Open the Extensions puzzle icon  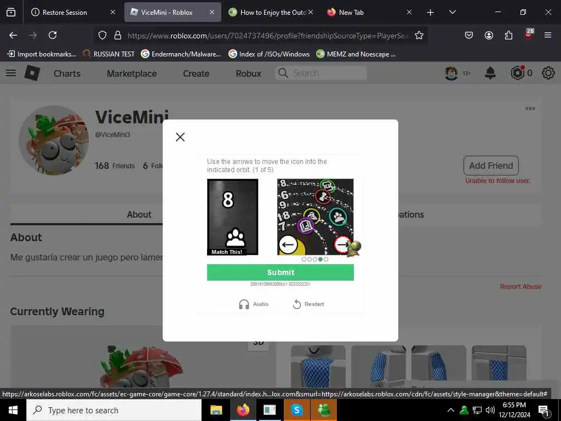508,35
